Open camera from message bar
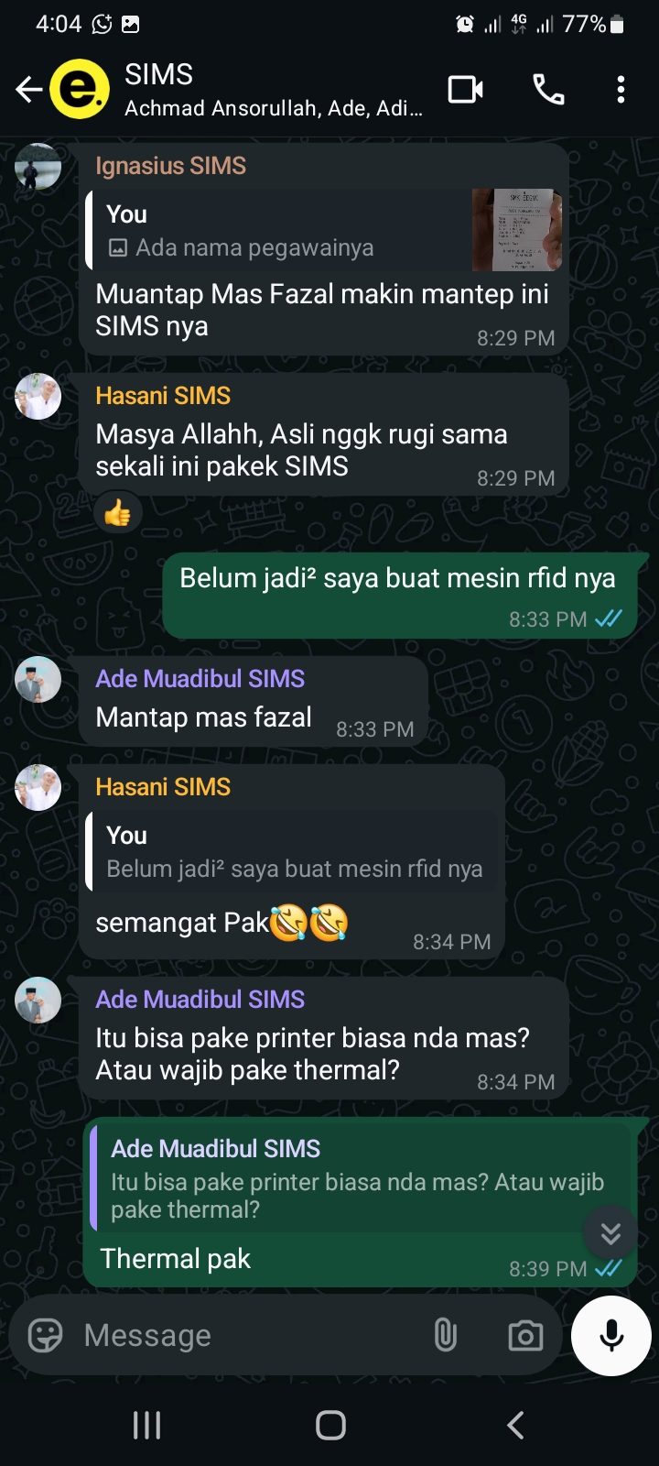The width and height of the screenshot is (659, 1466). [x=525, y=1335]
